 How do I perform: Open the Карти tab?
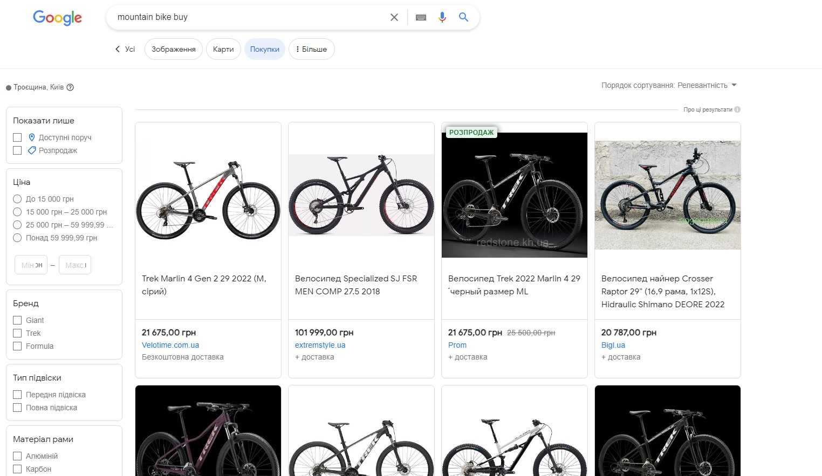tap(223, 49)
